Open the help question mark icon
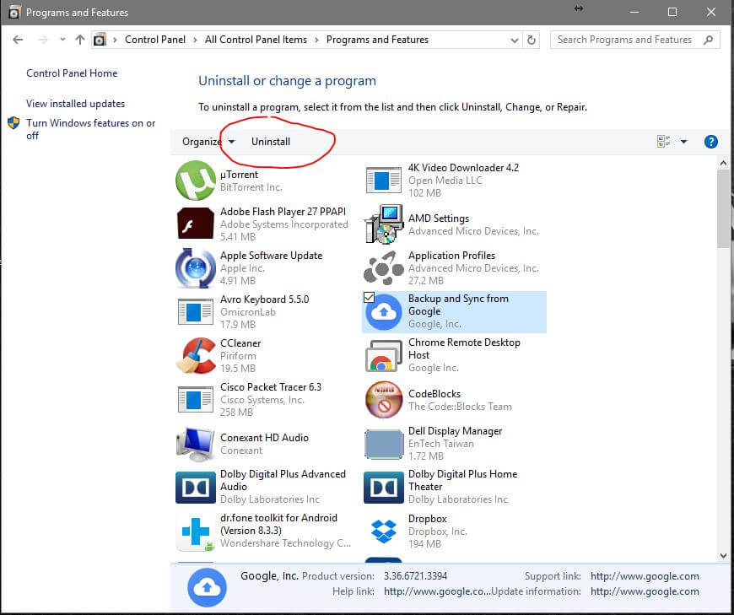Screen dimensions: 734x615 [710, 142]
